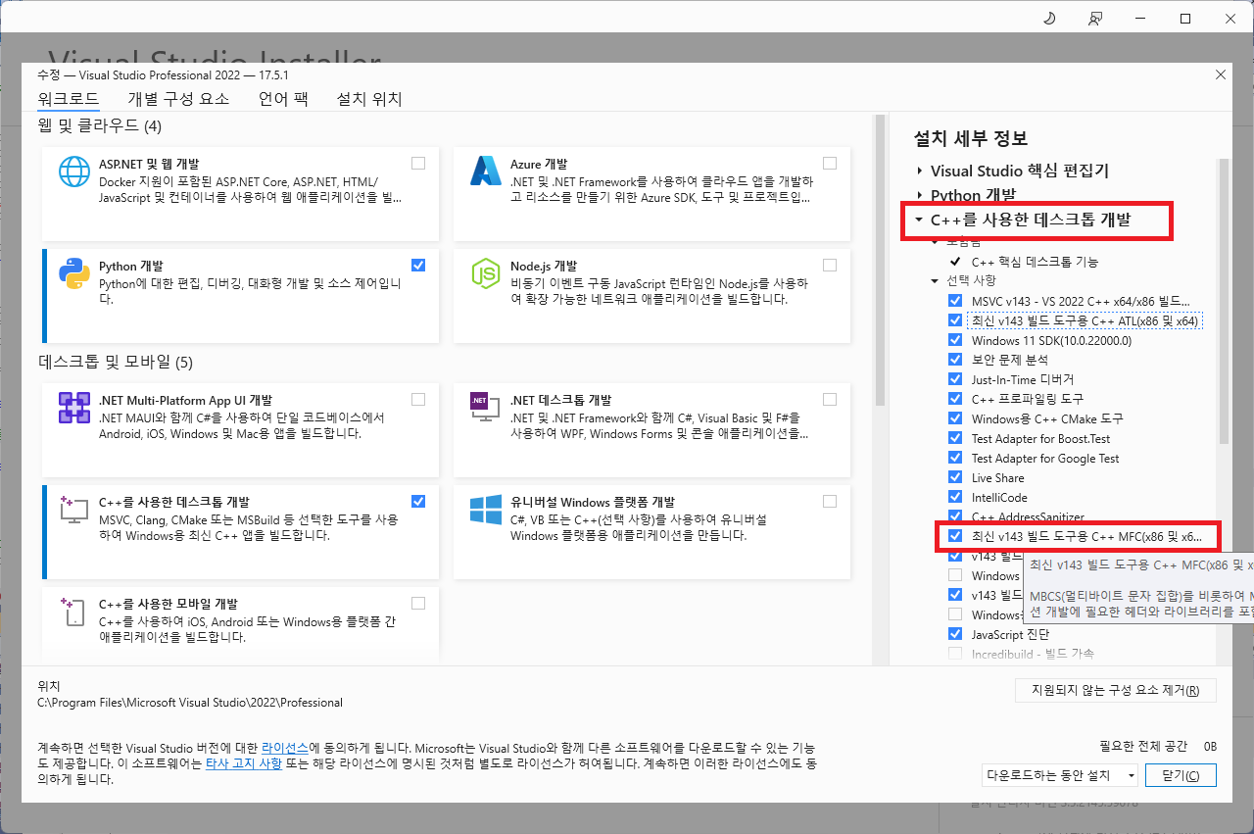This screenshot has width=1254, height=834.
Task: Uncheck the Live Share option
Action: [955, 477]
